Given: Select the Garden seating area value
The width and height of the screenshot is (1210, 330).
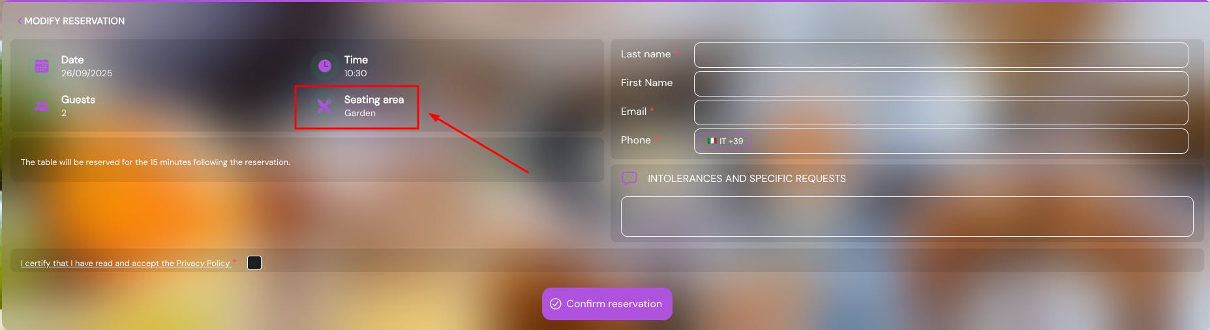Looking at the screenshot, I should [360, 113].
